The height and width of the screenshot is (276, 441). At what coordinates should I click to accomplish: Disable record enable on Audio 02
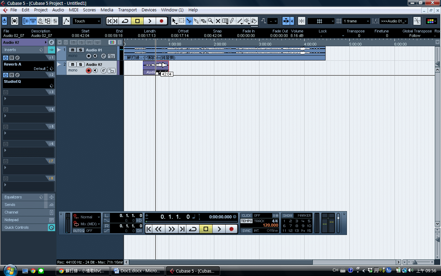pyautogui.click(x=89, y=71)
